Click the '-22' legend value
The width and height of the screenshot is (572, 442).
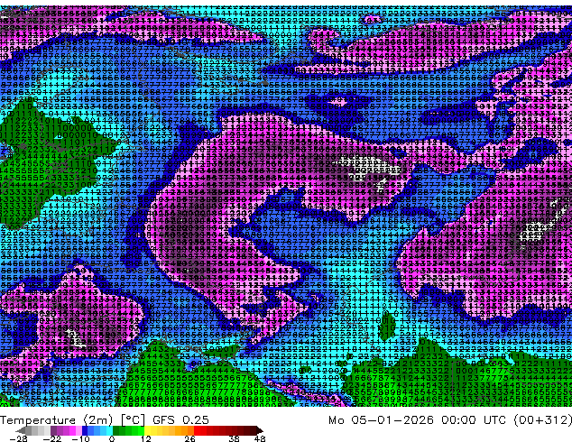(x=51, y=438)
